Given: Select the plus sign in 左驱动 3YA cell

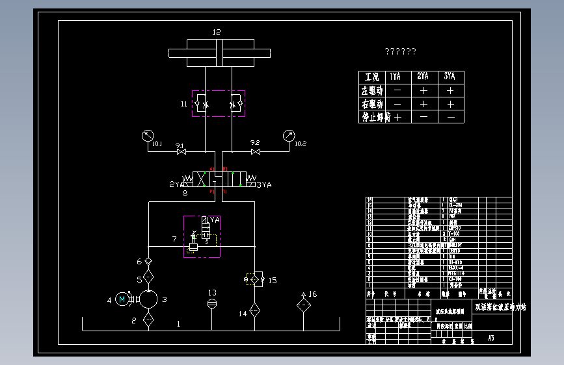Looking at the screenshot, I should (450, 90).
